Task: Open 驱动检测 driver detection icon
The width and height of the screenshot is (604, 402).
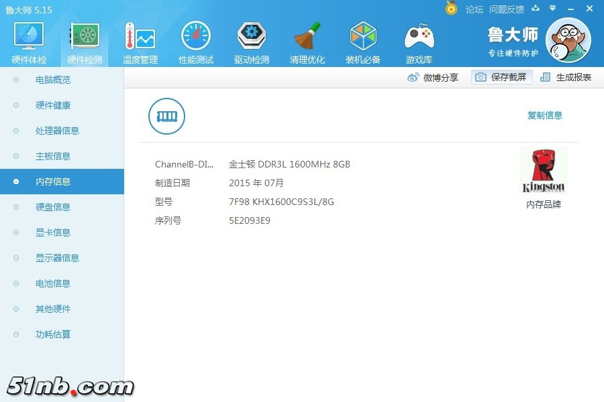Action: (252, 42)
